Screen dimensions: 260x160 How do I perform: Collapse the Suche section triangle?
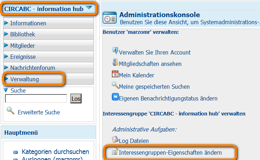[6, 90]
